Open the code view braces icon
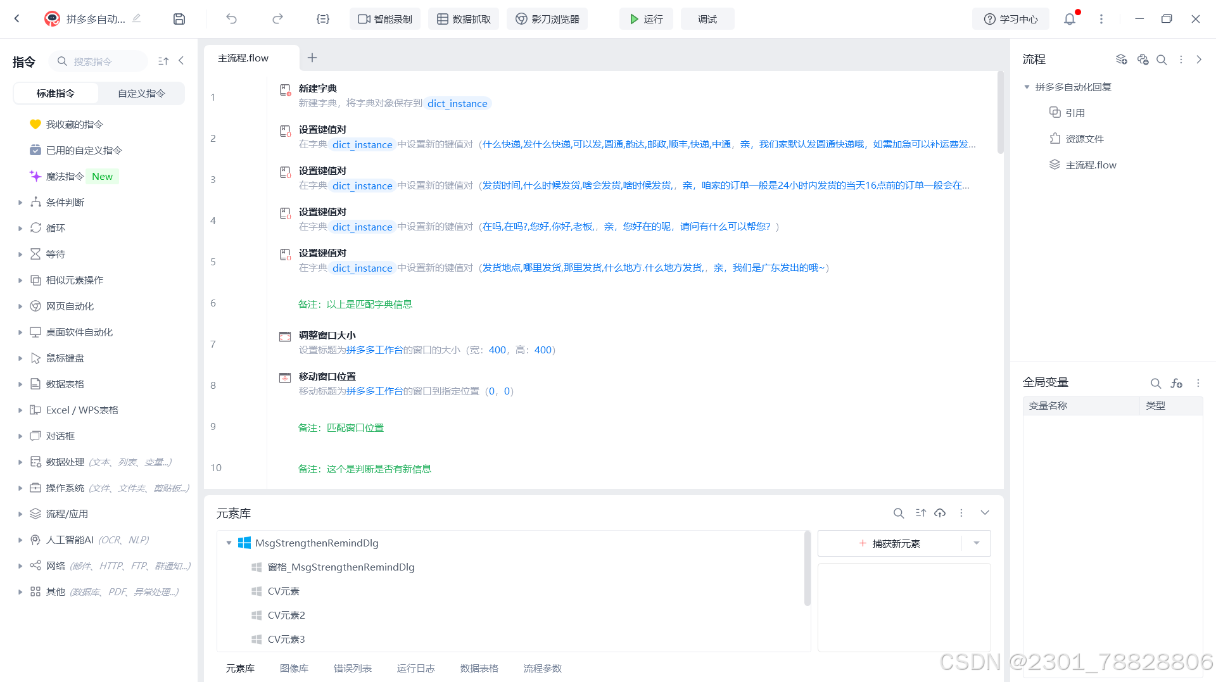Screen dimensions: 1216x682 323,19
